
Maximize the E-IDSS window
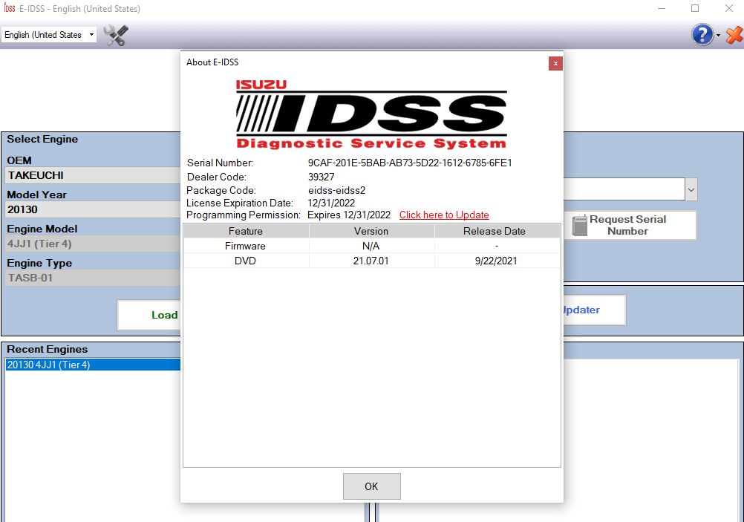695,9
